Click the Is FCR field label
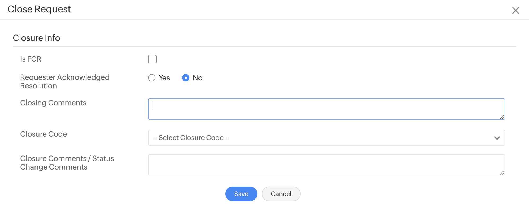 pos(31,59)
